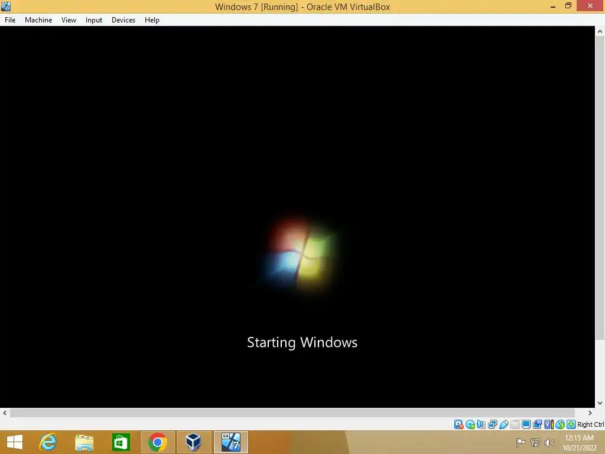Screen dimensions: 605x454
Task: Click the horizontal scrollbar right arrow
Action: click(590, 413)
